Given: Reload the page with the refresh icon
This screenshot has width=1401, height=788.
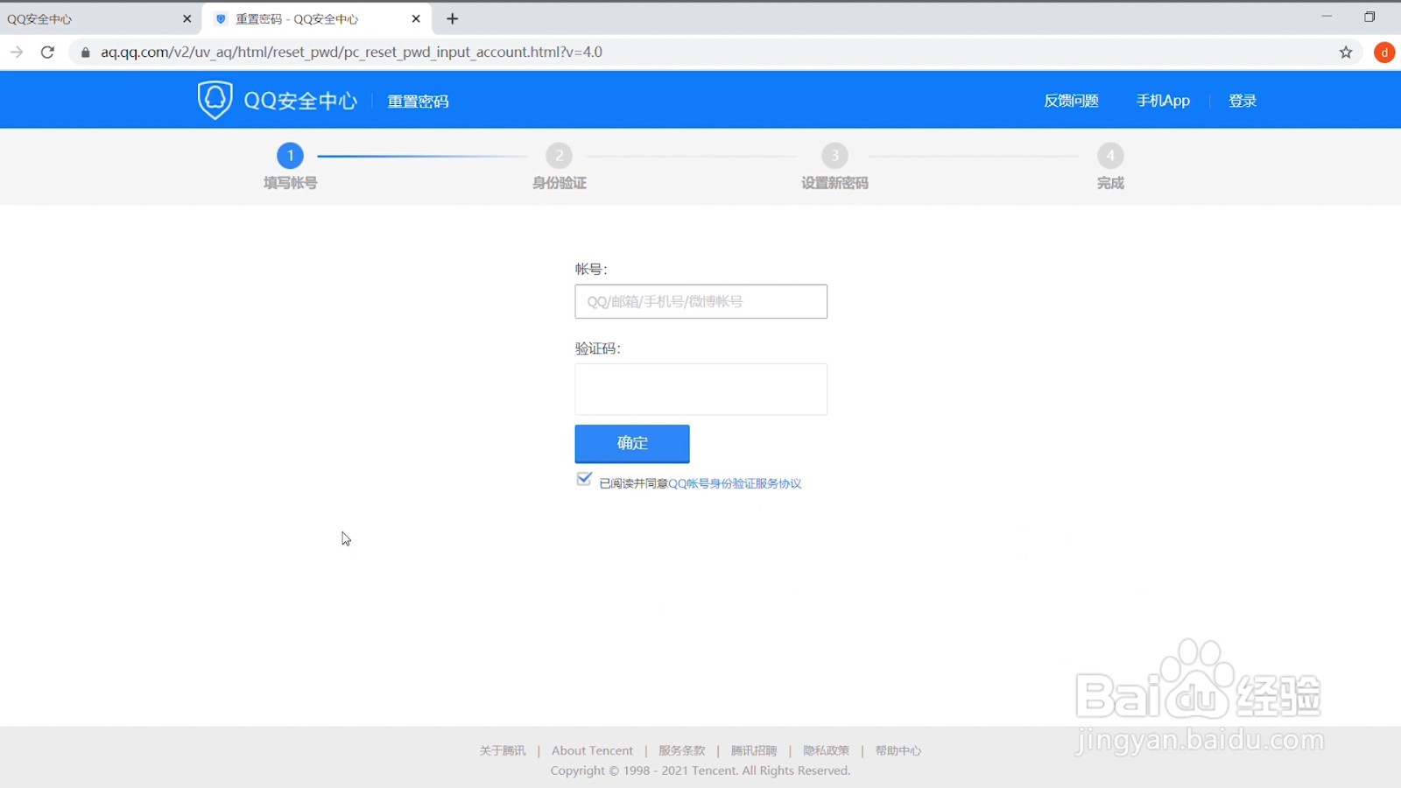Looking at the screenshot, I should [48, 53].
